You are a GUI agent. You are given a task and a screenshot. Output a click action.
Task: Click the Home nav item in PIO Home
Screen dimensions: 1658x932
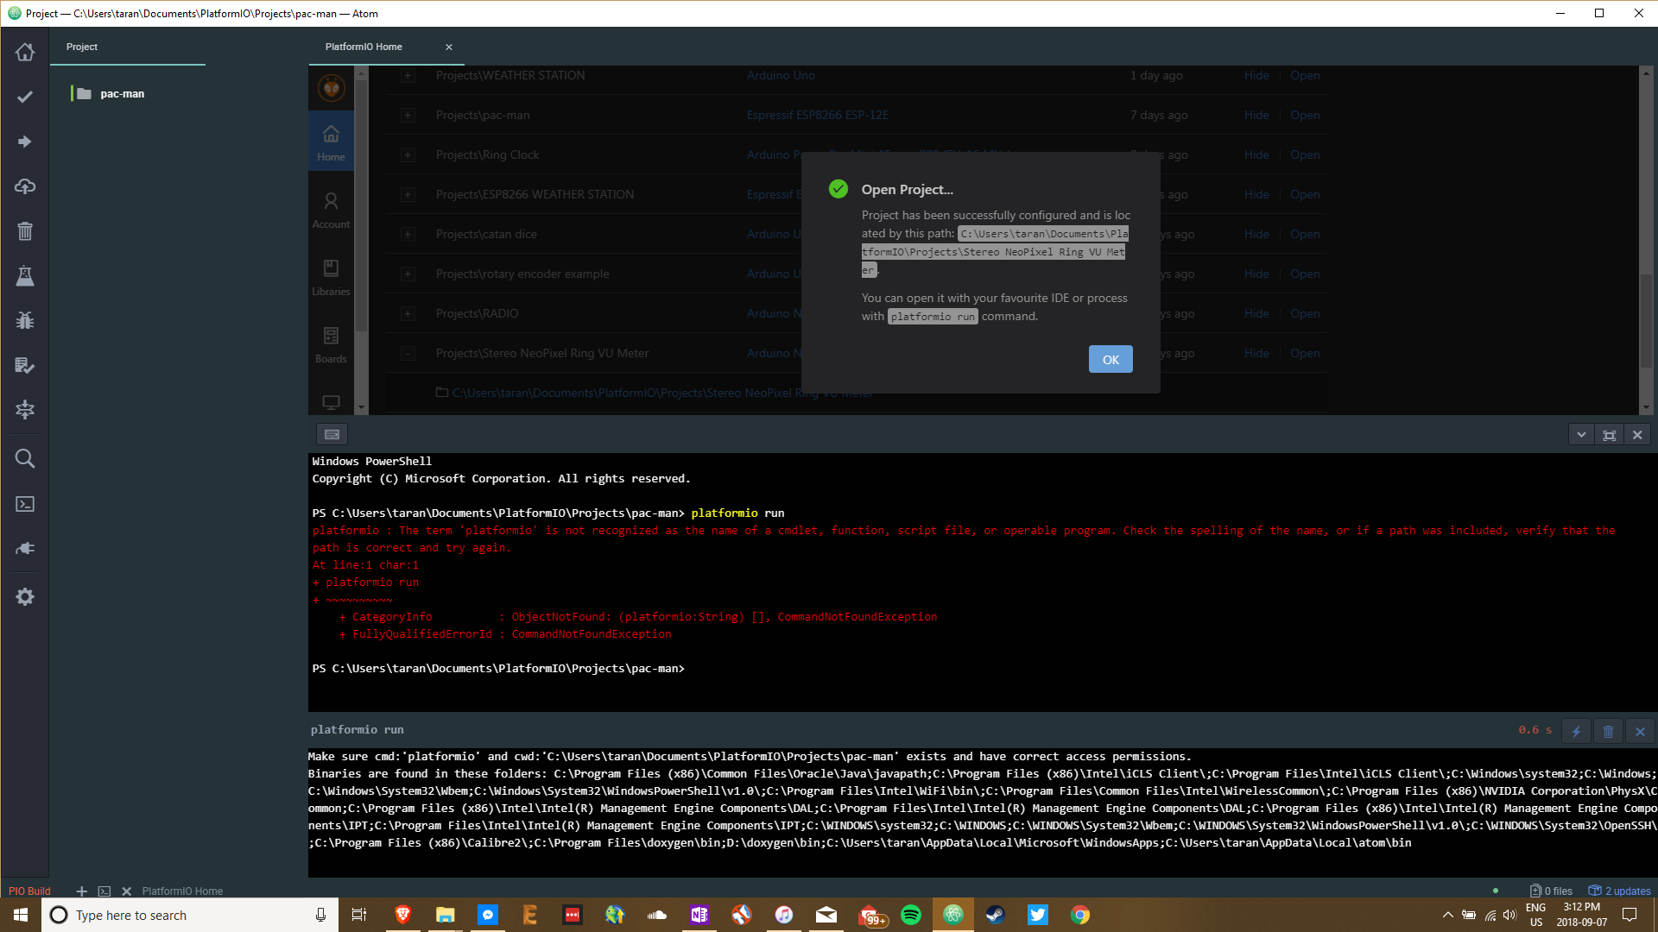[x=331, y=142]
